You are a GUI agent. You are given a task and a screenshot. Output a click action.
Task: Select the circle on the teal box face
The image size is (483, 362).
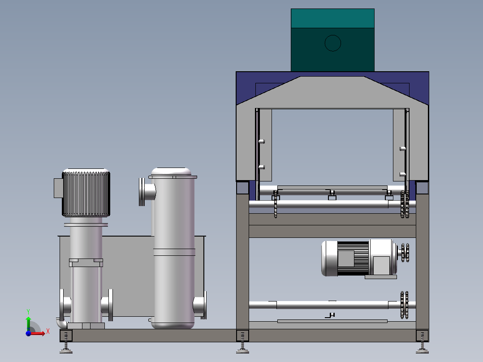332,43
